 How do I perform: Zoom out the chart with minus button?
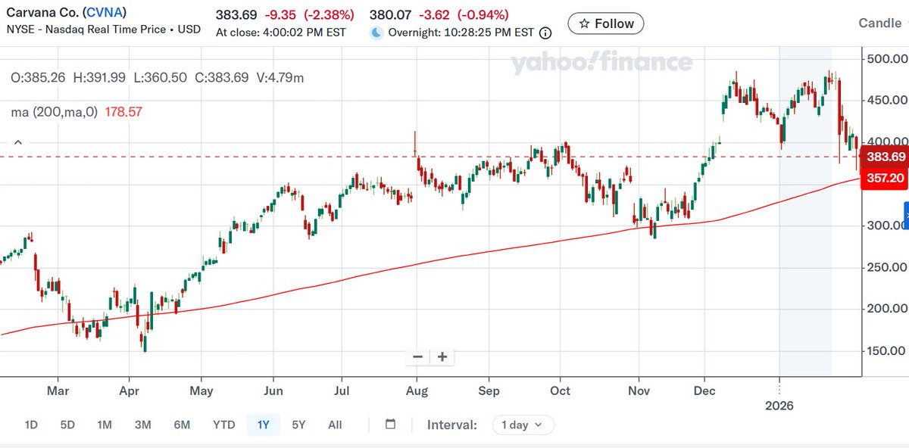coord(417,357)
